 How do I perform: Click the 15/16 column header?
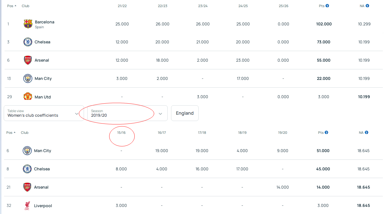tap(121, 133)
